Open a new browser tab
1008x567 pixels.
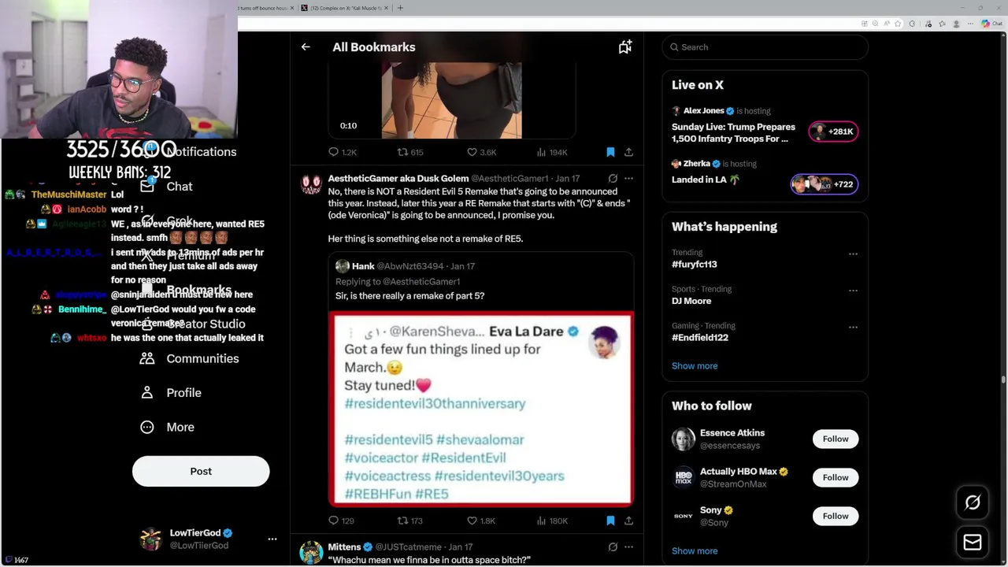[x=400, y=8]
